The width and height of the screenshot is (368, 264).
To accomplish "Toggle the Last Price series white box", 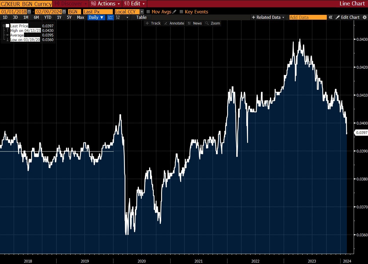I will coord(7,26).
